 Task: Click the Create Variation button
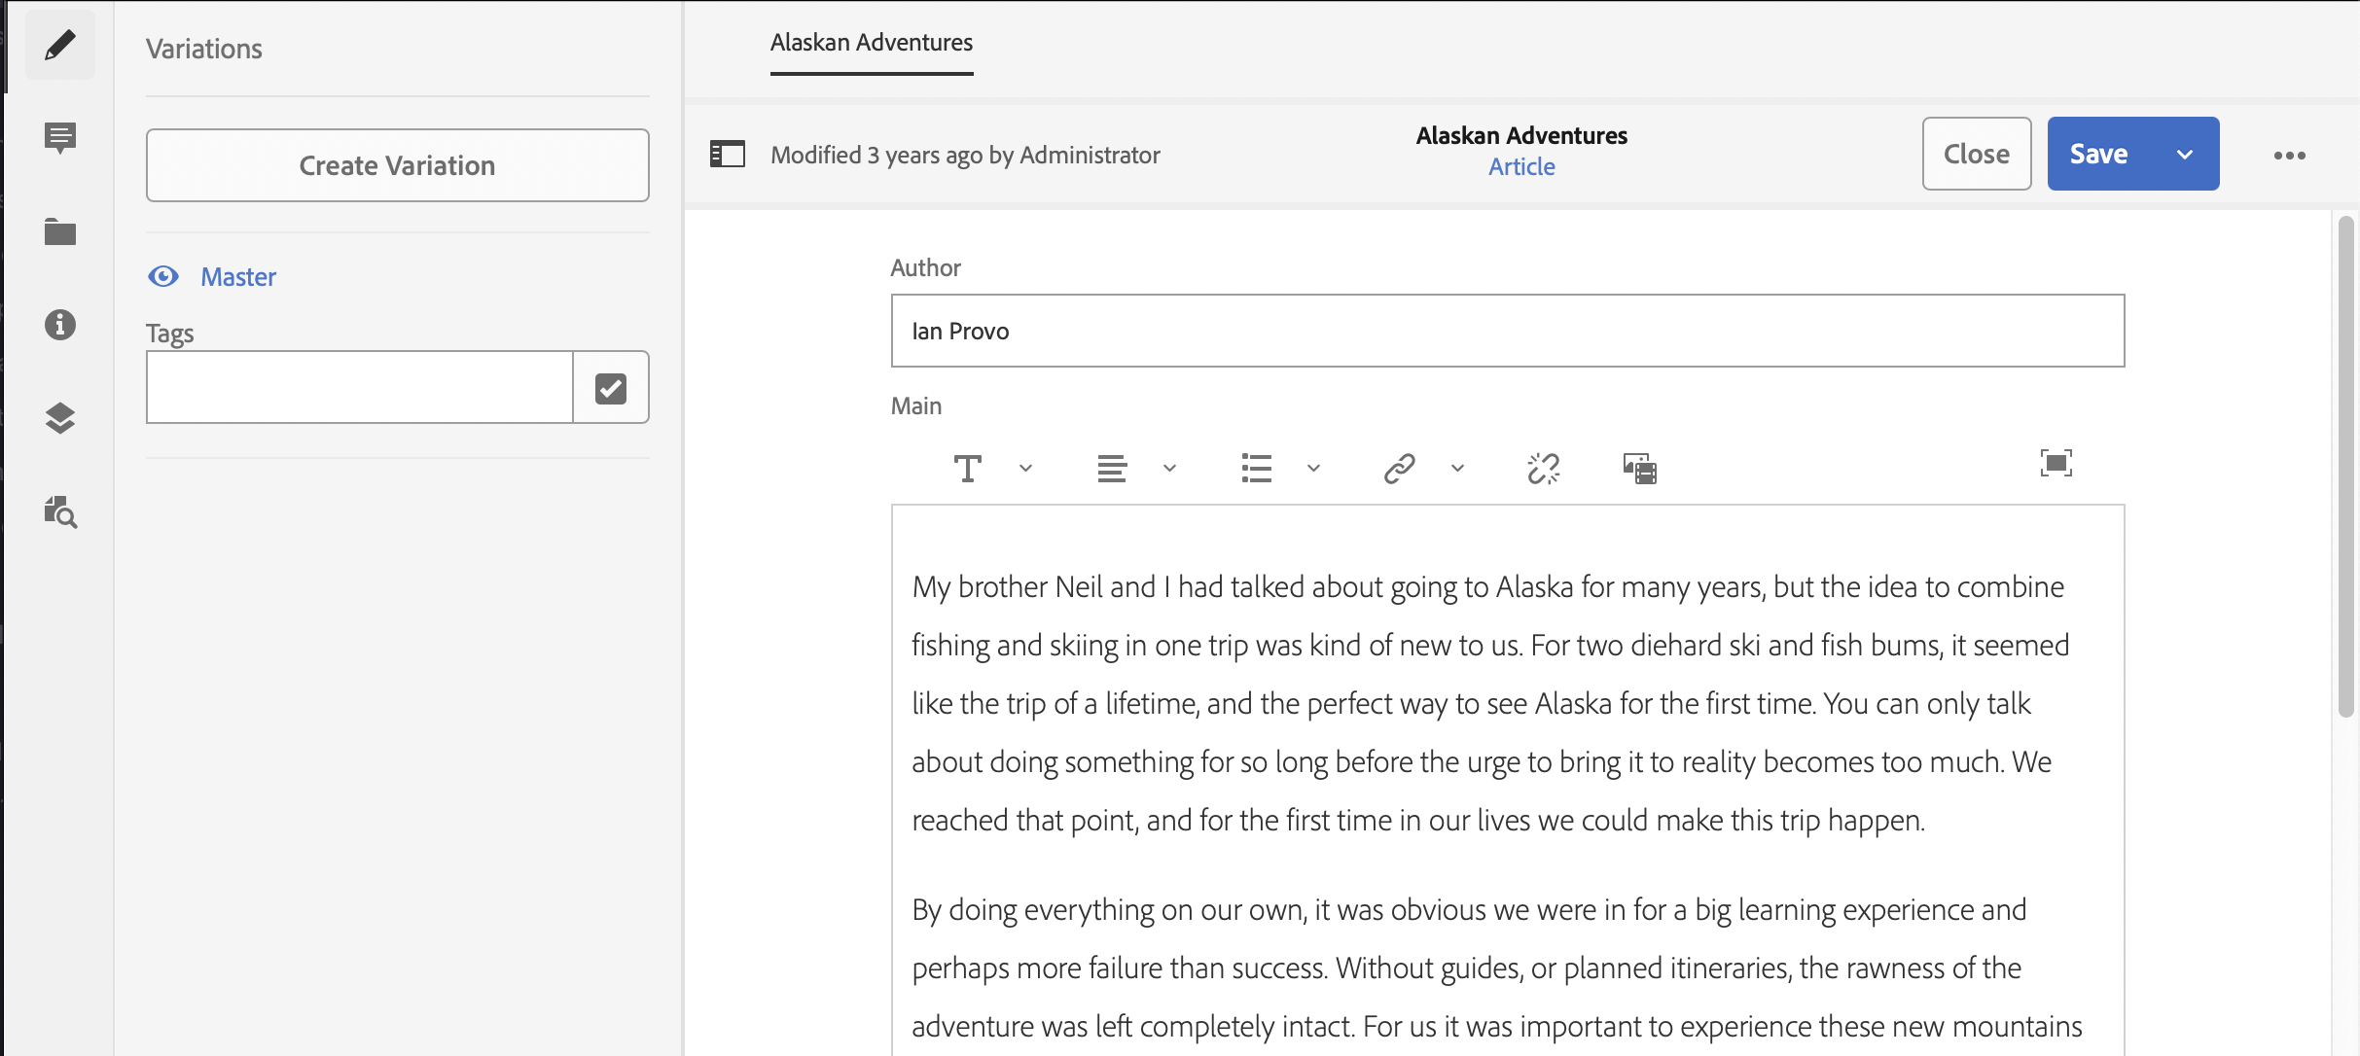point(397,165)
